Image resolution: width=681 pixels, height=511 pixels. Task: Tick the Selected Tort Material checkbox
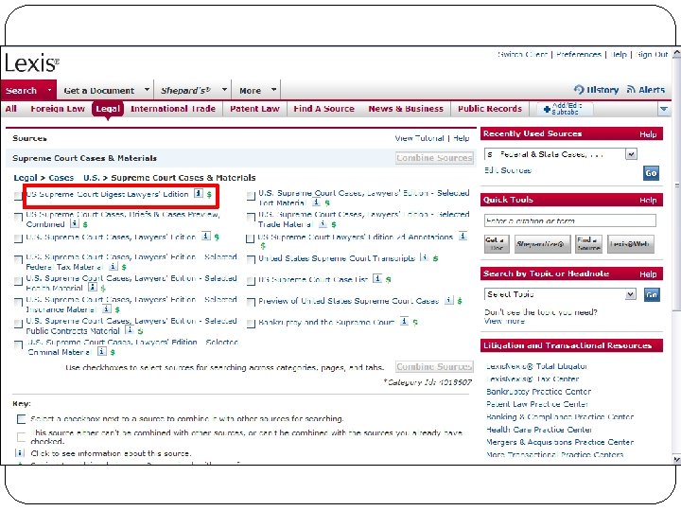tap(251, 196)
